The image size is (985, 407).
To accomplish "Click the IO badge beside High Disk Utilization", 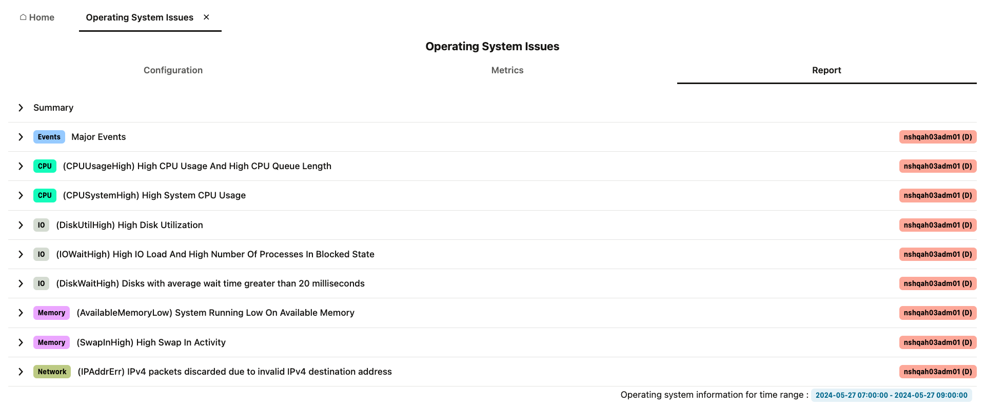I will click(x=41, y=225).
